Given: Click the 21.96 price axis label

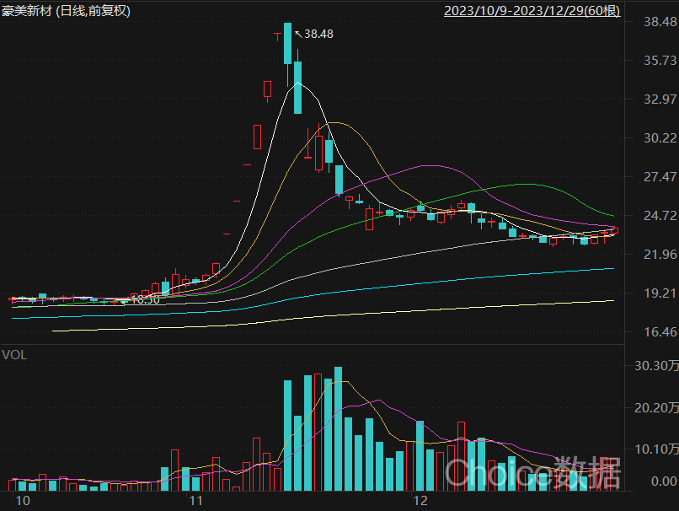Looking at the screenshot, I should coord(654,255).
